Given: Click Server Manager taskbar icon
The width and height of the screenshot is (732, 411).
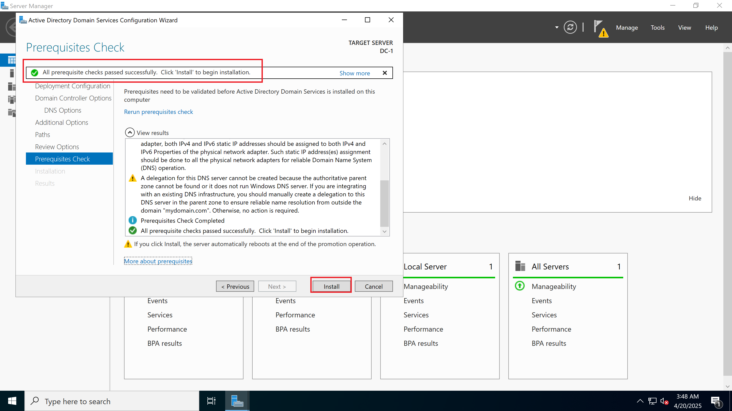Looking at the screenshot, I should (237, 401).
